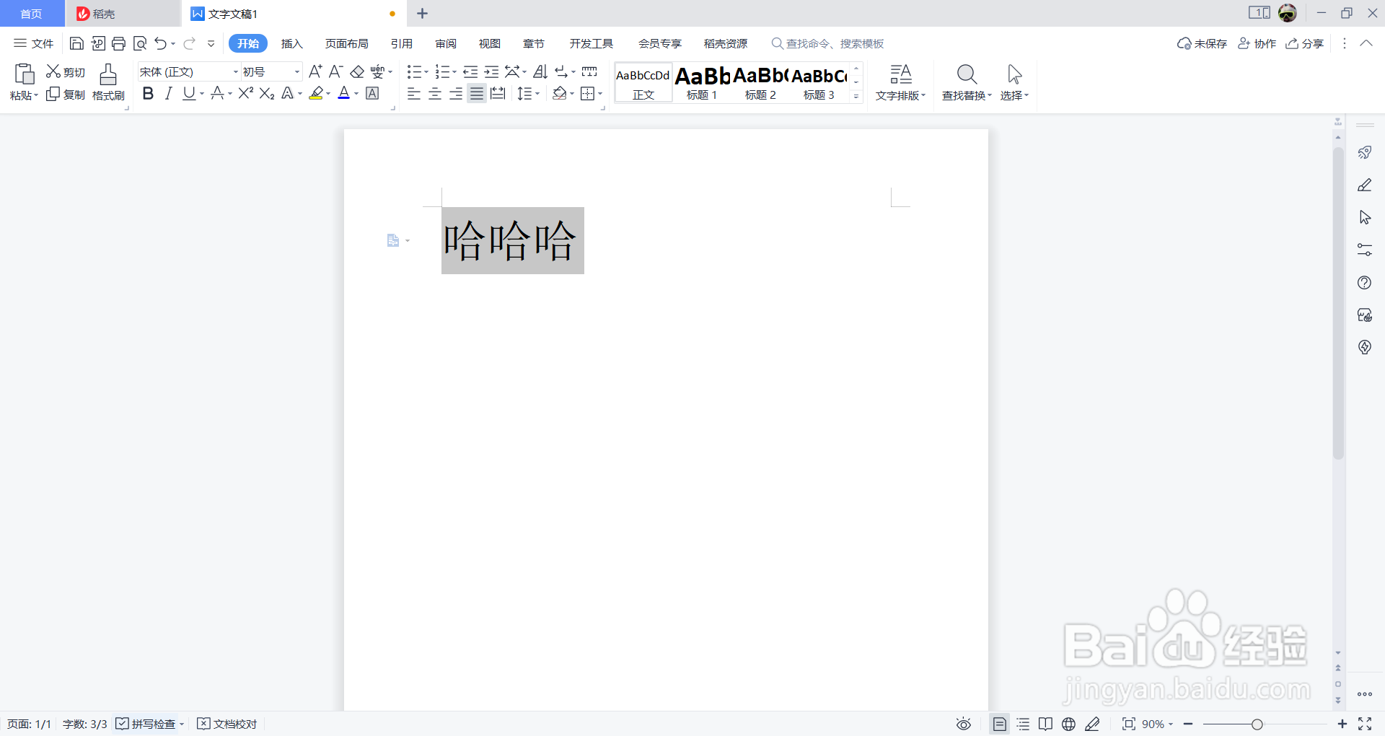The width and height of the screenshot is (1385, 736).
Task: Align text right
Action: point(456,93)
